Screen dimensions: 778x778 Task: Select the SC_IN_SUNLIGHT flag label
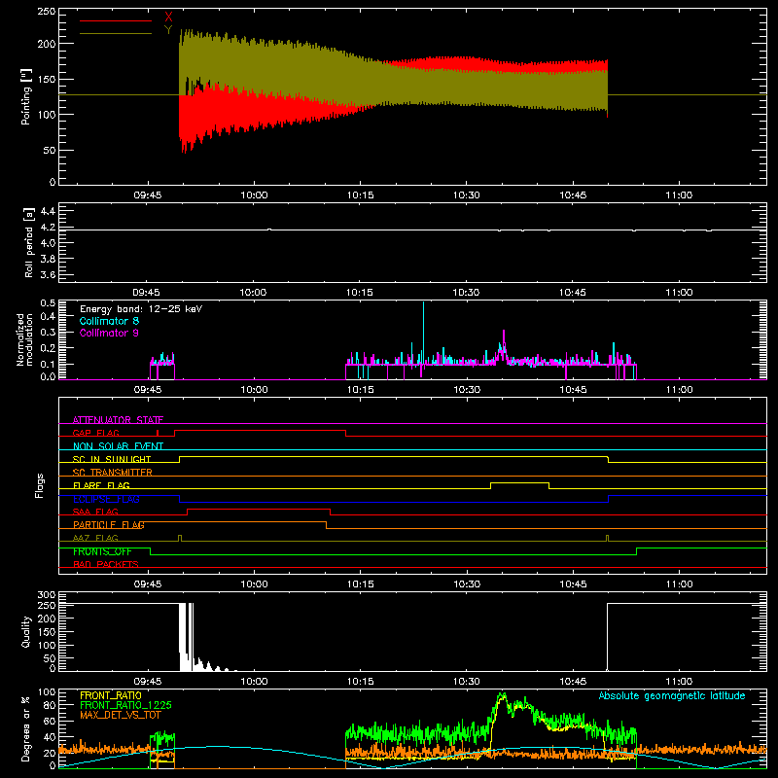[112, 459]
